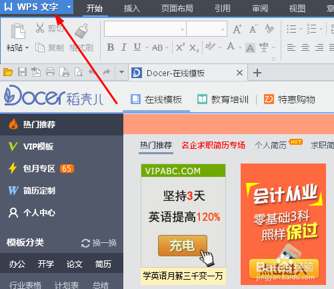Expand the font color dropdown arrow
The image size is (334, 289).
pyautogui.click(x=240, y=47)
